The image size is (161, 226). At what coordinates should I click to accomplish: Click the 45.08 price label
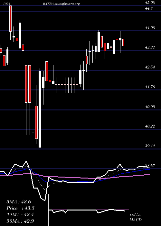coord(151,3)
